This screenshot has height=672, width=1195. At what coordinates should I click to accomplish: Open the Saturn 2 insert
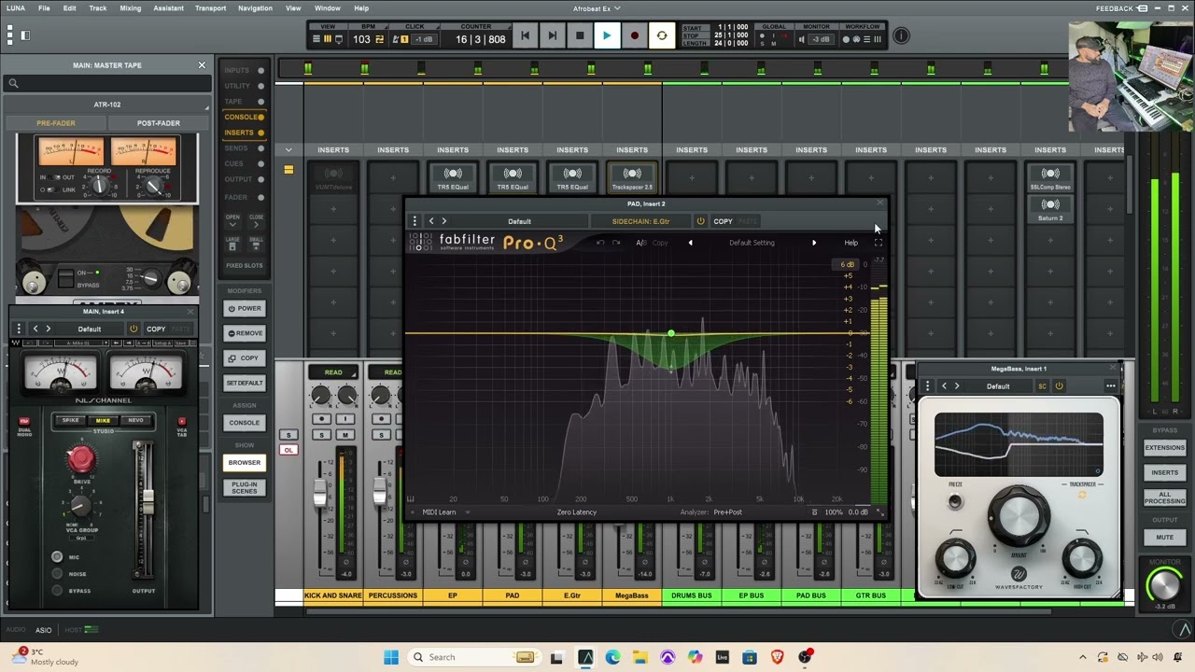coord(1050,208)
